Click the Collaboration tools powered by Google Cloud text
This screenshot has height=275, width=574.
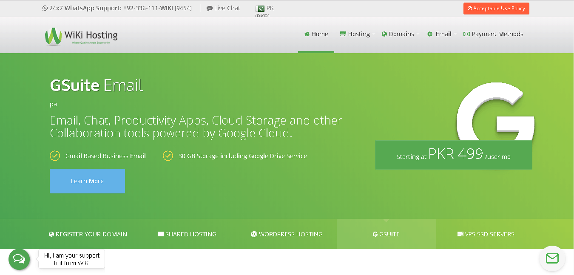click(x=171, y=133)
